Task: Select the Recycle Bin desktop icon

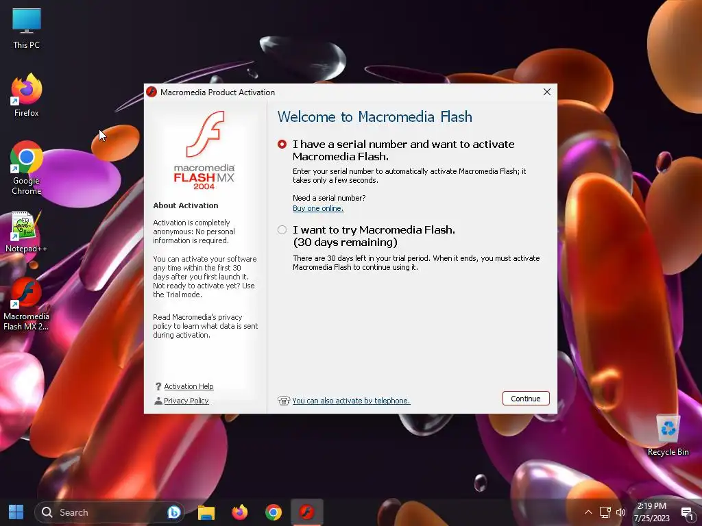Action: (x=668, y=435)
